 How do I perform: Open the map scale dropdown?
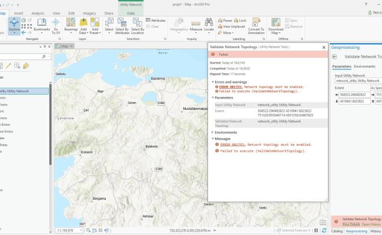[x=81, y=230]
